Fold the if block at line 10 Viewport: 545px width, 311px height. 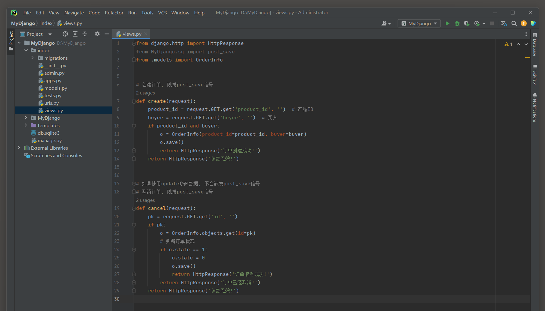click(134, 126)
